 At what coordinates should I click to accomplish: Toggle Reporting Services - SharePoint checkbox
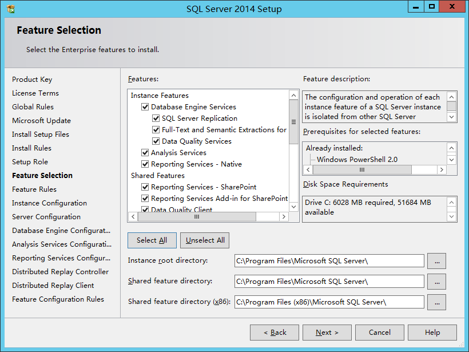coord(145,187)
